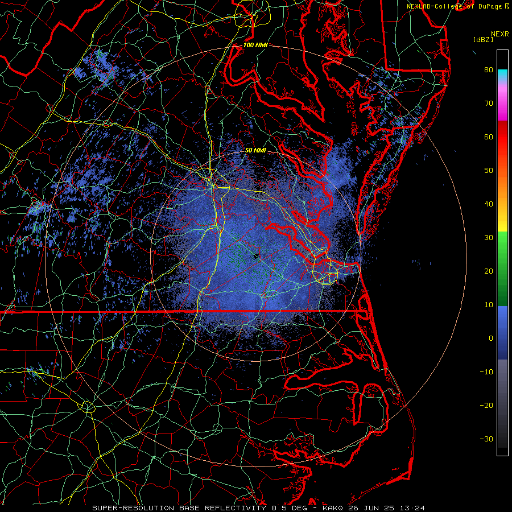
Task: Click the 80 value on the dBZ scale
Action: (x=489, y=70)
